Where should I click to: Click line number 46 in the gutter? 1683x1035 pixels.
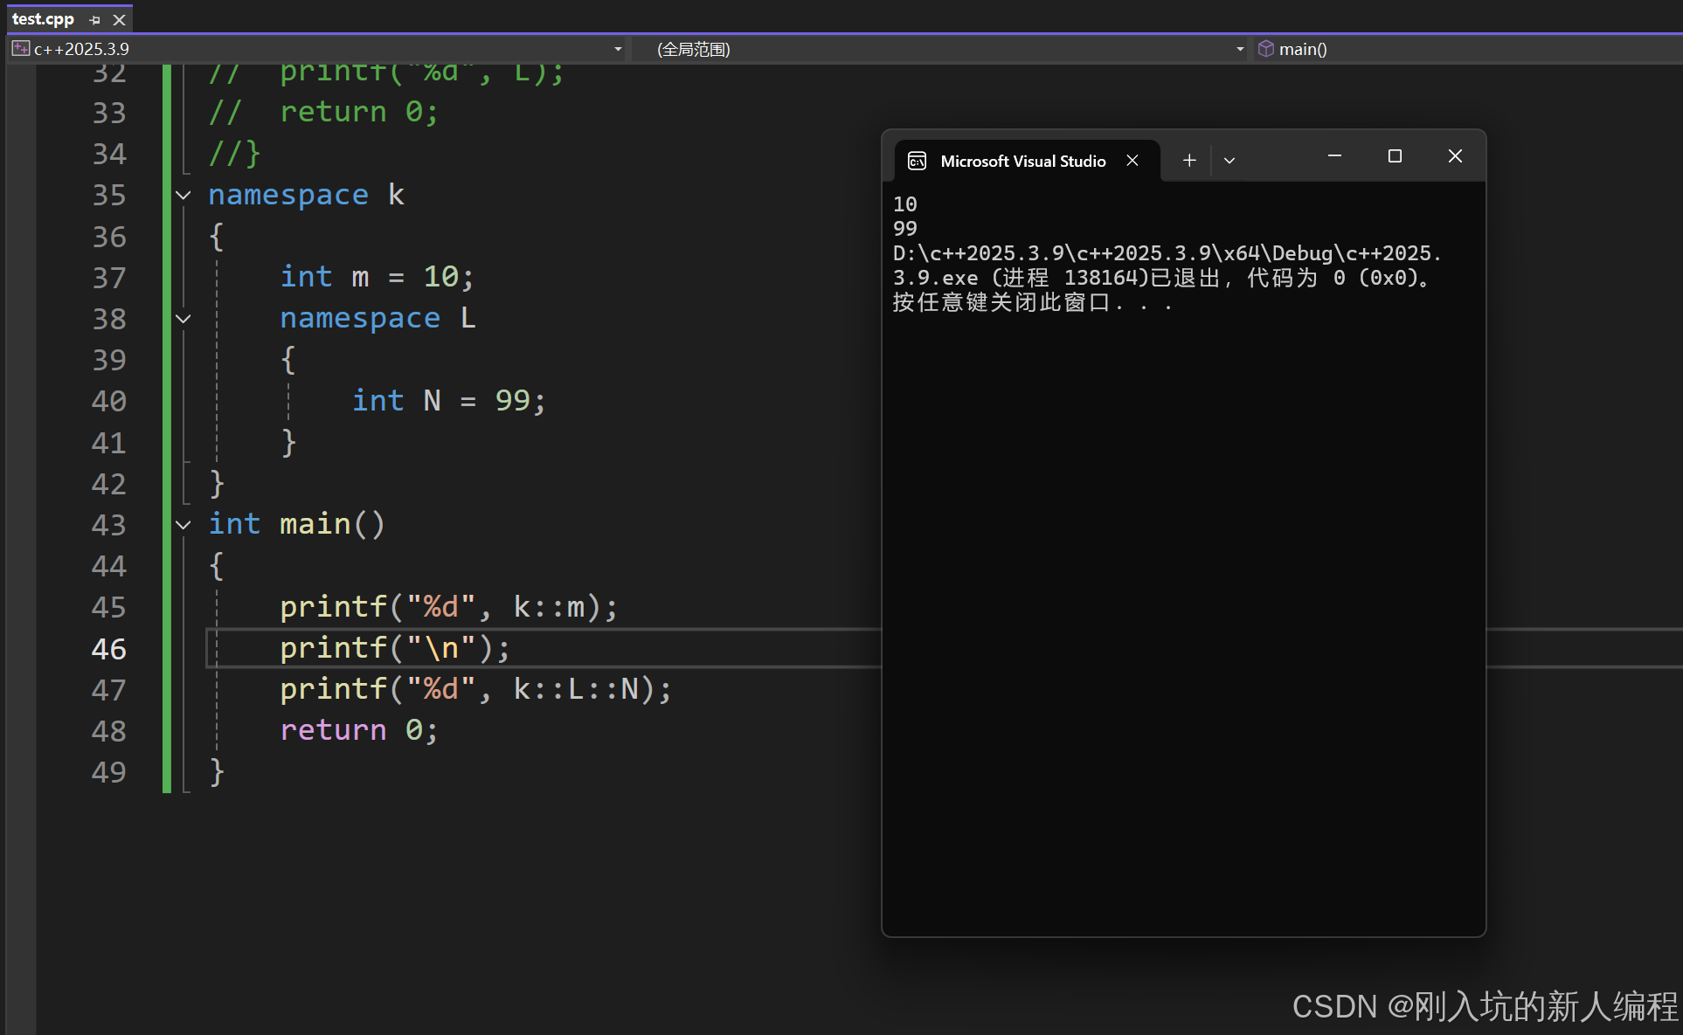click(x=109, y=649)
